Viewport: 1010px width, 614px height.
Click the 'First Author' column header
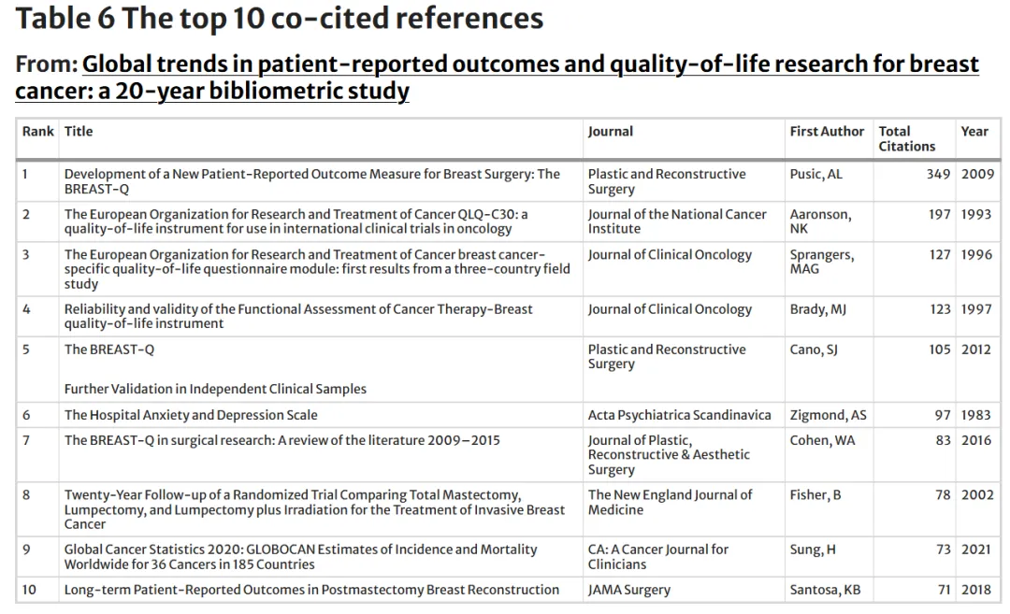click(x=827, y=131)
